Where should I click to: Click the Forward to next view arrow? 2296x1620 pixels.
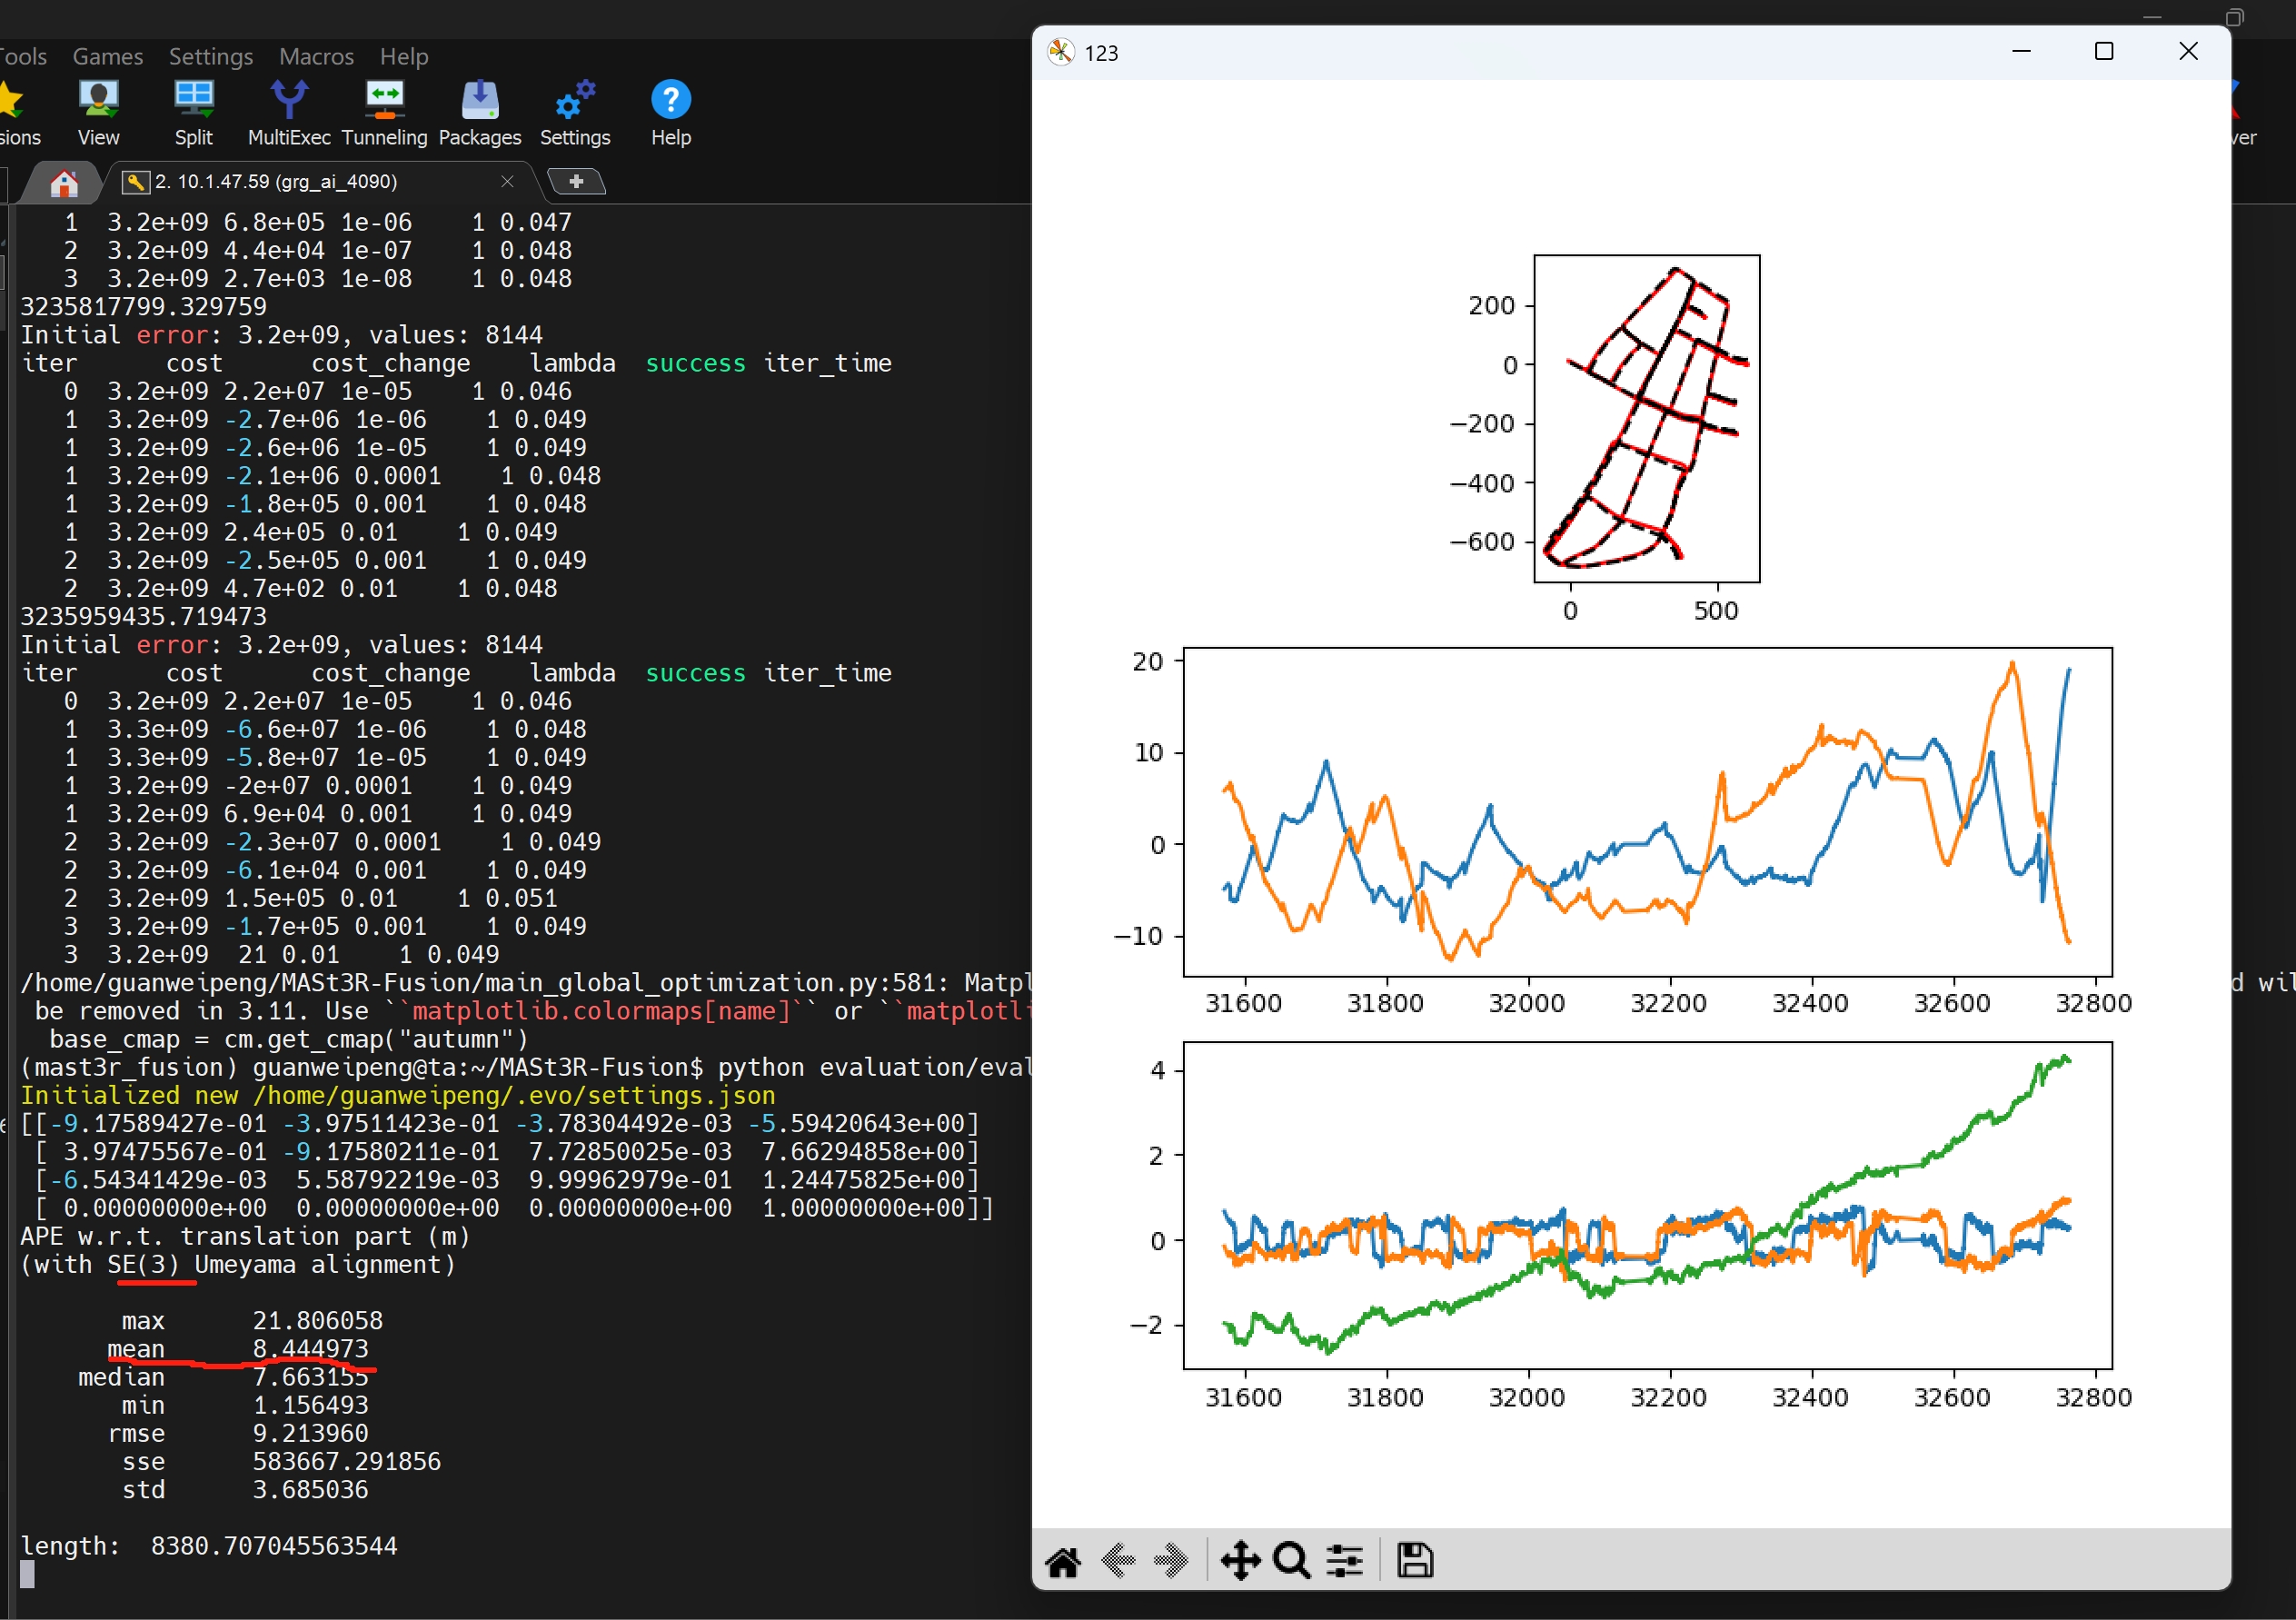click(1170, 1560)
